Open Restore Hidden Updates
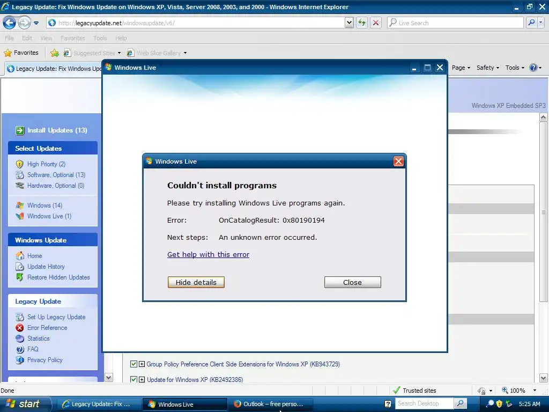 [x=58, y=277]
